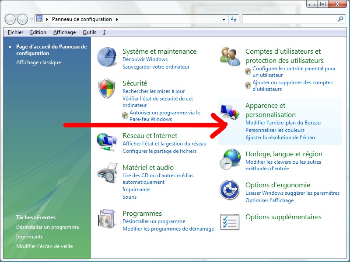Click the search magnifier icon
The width and height of the screenshot is (350, 262).
341,19
